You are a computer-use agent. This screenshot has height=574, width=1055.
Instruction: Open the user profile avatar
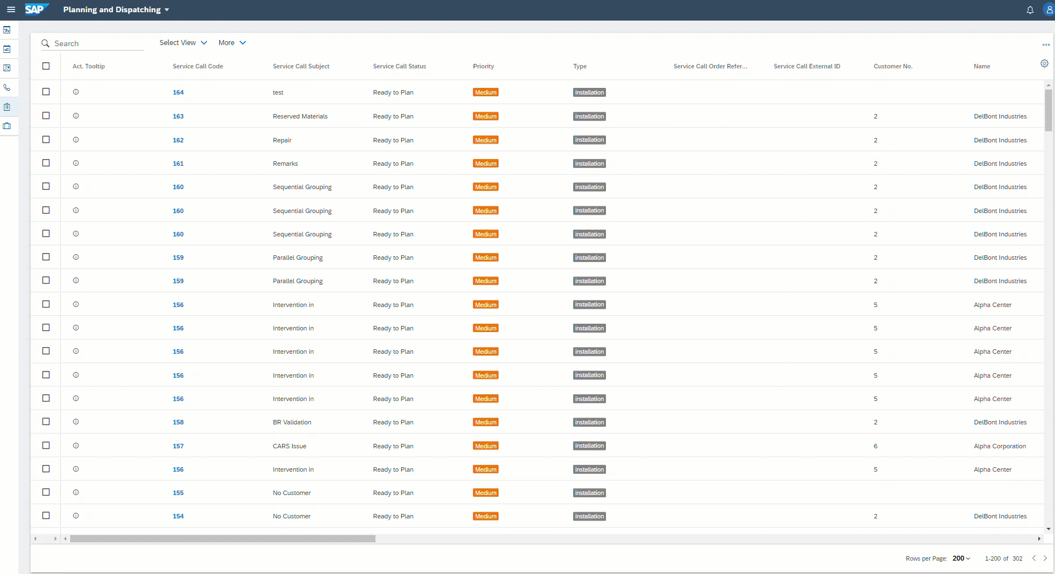click(1049, 10)
